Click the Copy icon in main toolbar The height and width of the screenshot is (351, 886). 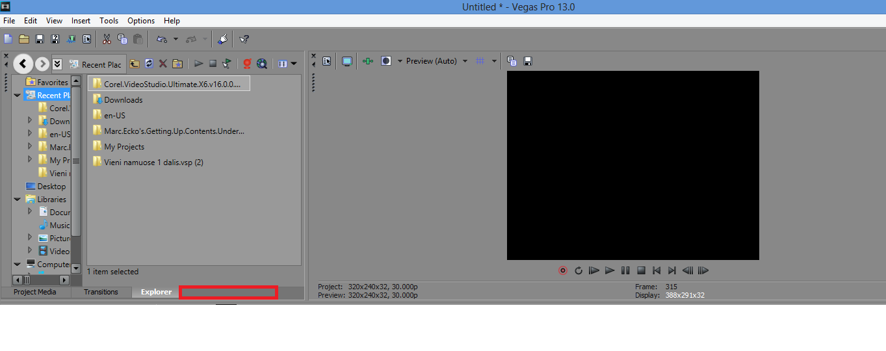pos(122,39)
